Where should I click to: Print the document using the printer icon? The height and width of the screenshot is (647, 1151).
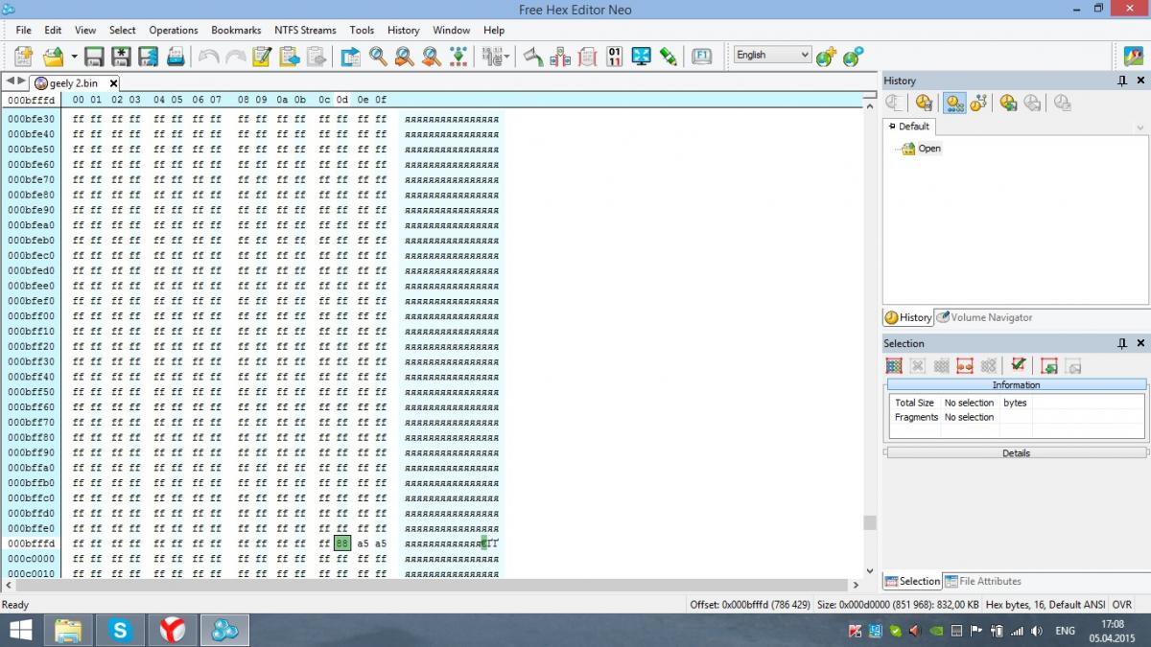point(176,57)
